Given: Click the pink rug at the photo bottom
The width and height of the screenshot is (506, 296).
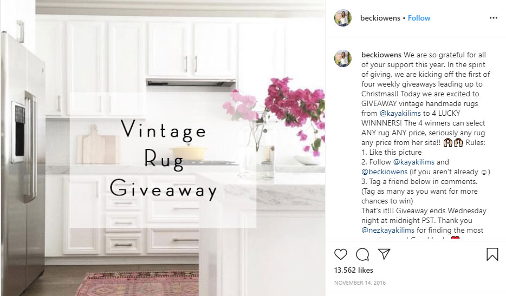Looking at the screenshot, I should 138,284.
